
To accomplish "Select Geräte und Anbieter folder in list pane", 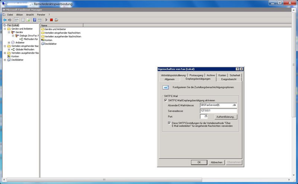I will 54,29.
